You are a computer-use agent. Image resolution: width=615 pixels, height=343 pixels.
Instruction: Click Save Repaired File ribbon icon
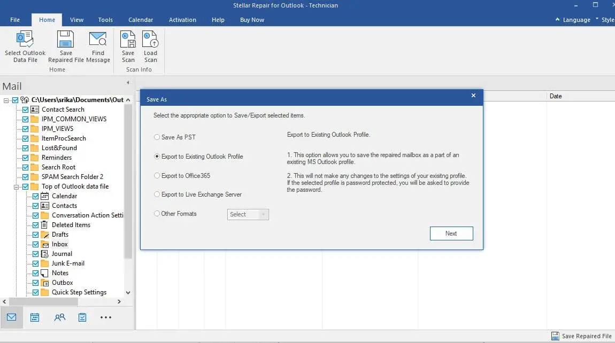coord(65,39)
